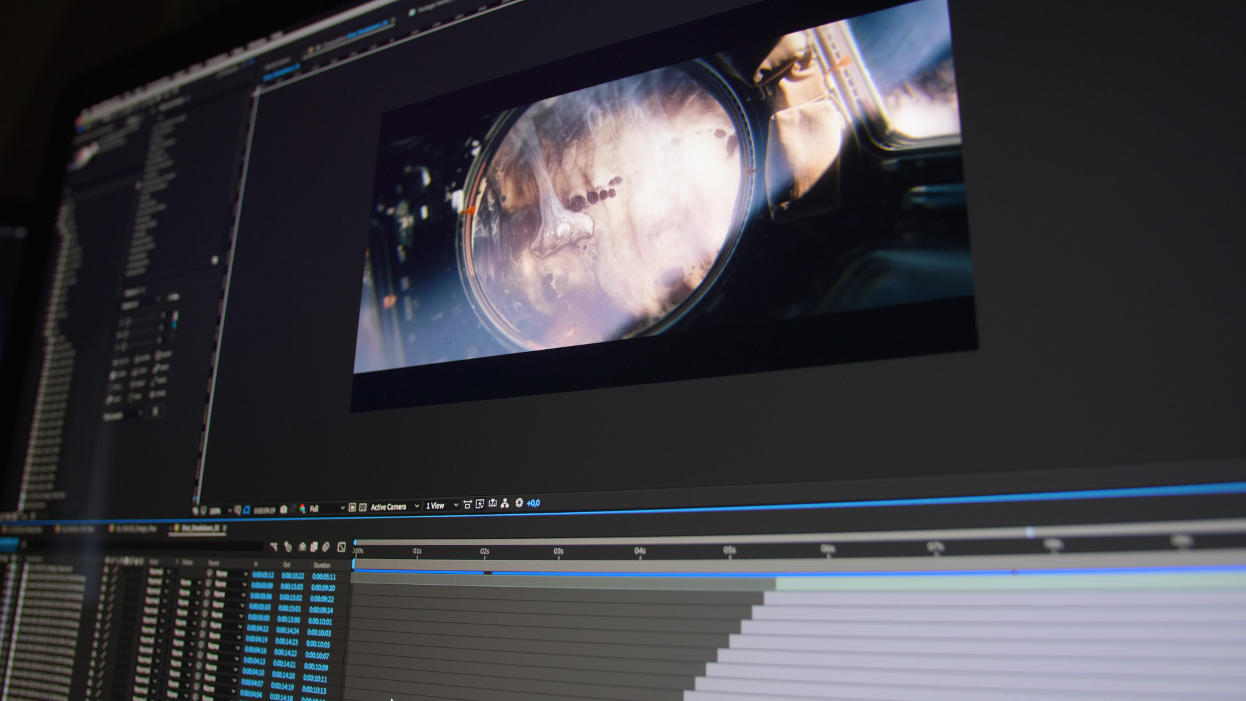Open the Full resolution dropdown
The image size is (1246, 701).
[x=327, y=508]
